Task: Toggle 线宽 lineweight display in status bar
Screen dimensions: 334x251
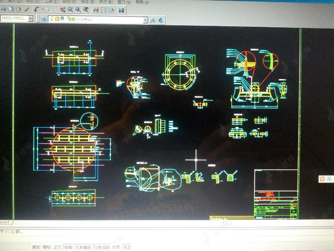Action: [116, 247]
